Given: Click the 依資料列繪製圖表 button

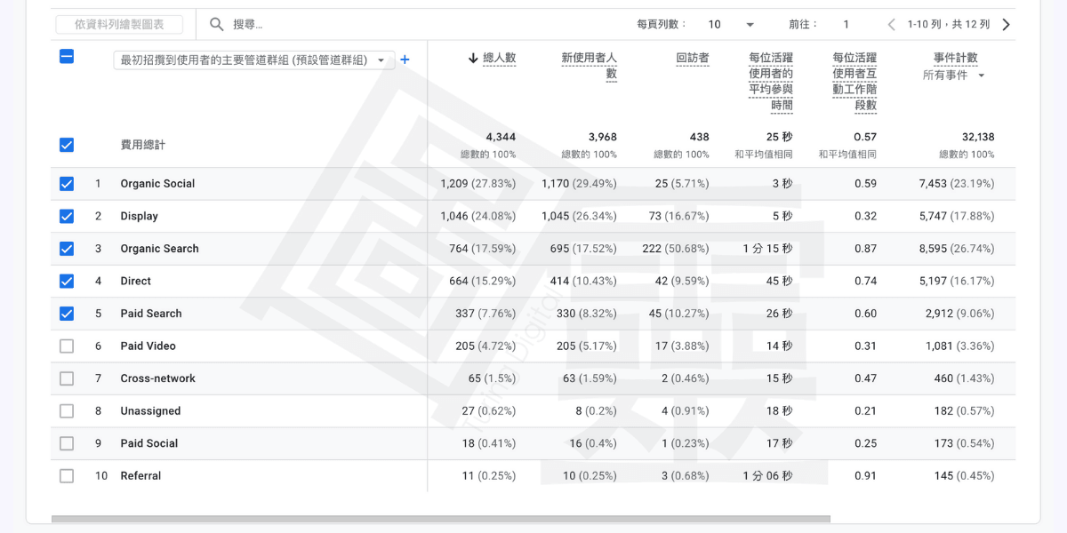Looking at the screenshot, I should pyautogui.click(x=119, y=25).
